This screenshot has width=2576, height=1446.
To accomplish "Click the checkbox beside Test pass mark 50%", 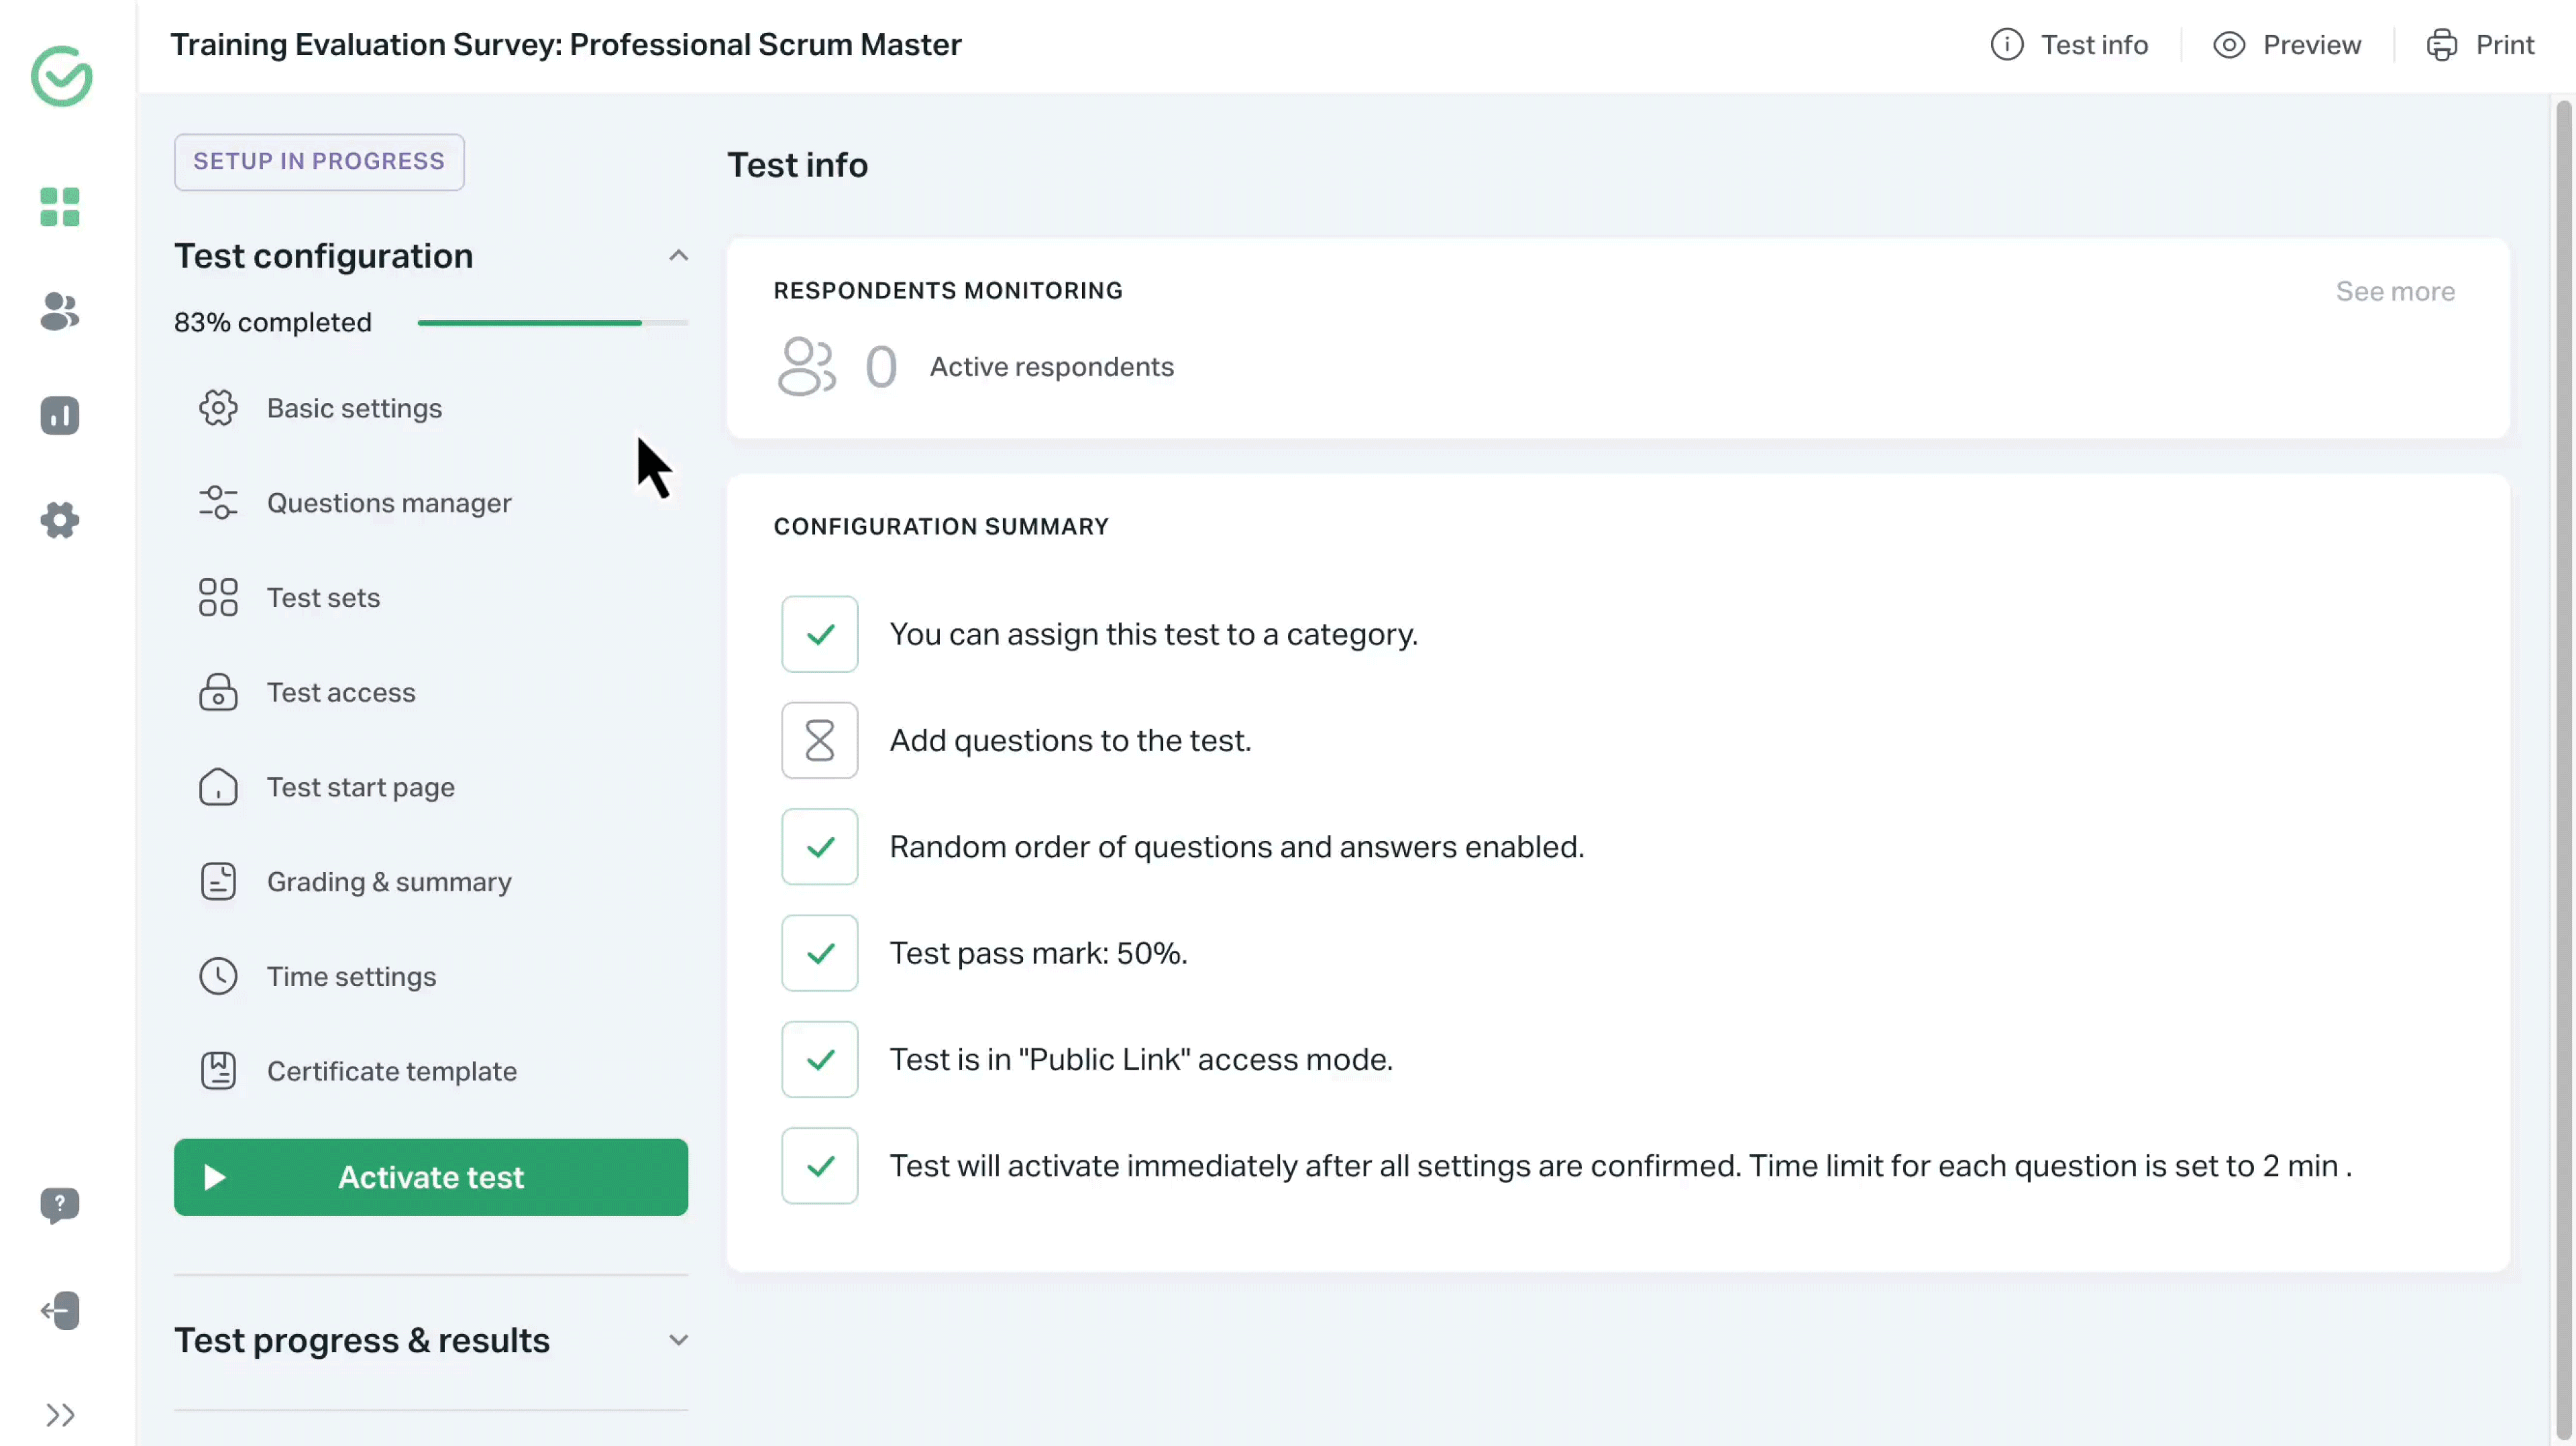I will [x=819, y=953].
